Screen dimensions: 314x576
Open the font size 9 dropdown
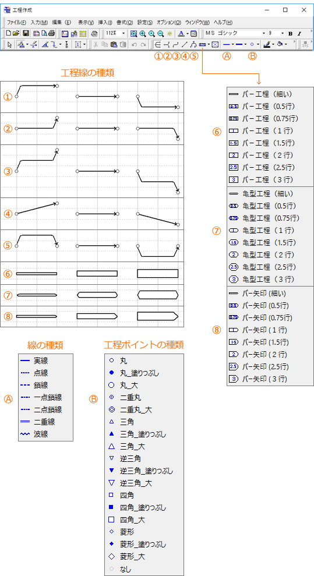(283, 33)
